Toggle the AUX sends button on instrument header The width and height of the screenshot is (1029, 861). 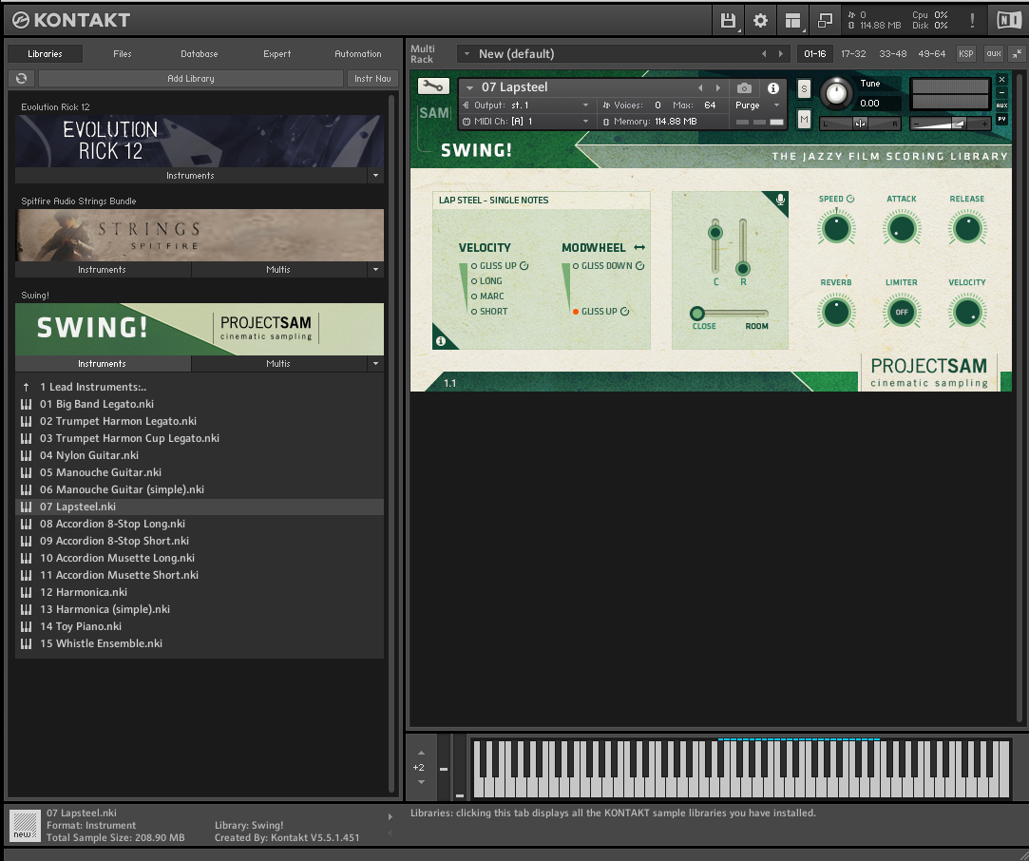click(1001, 105)
